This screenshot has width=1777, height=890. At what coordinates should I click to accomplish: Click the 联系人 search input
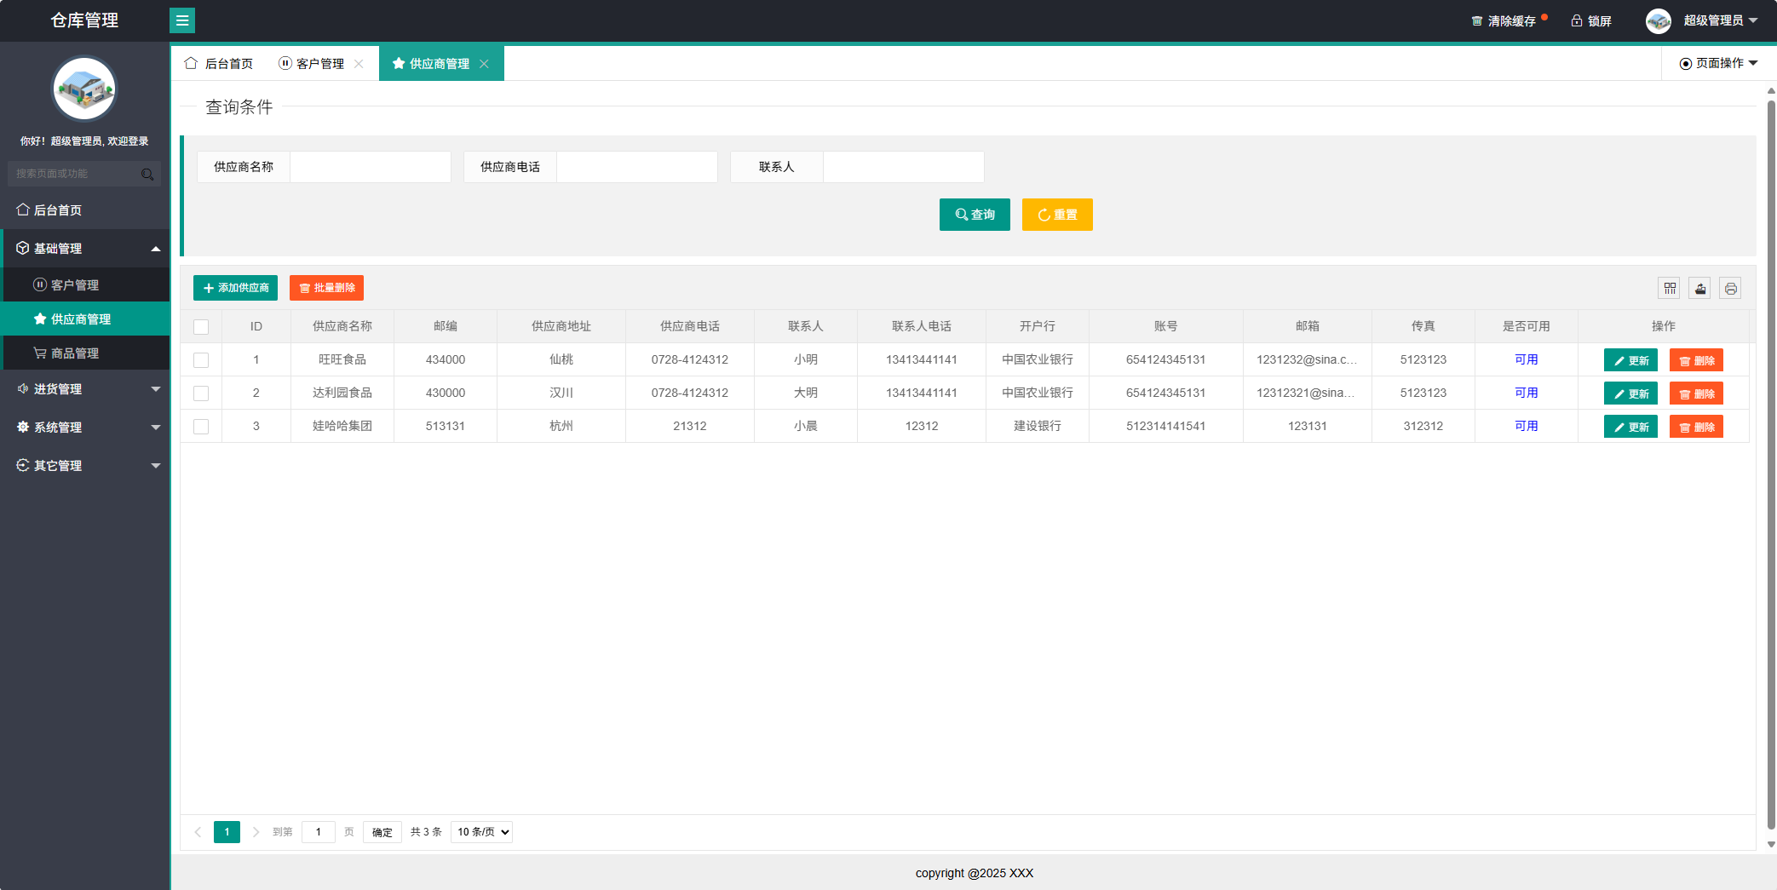coord(904,167)
